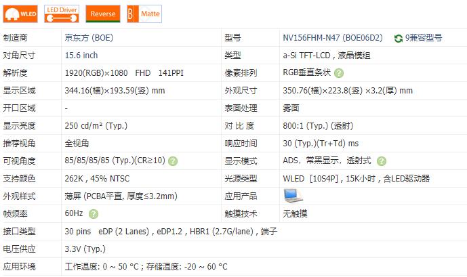Select the 雾面 surface value
Screen dimensions: 467x277
pos(291,108)
